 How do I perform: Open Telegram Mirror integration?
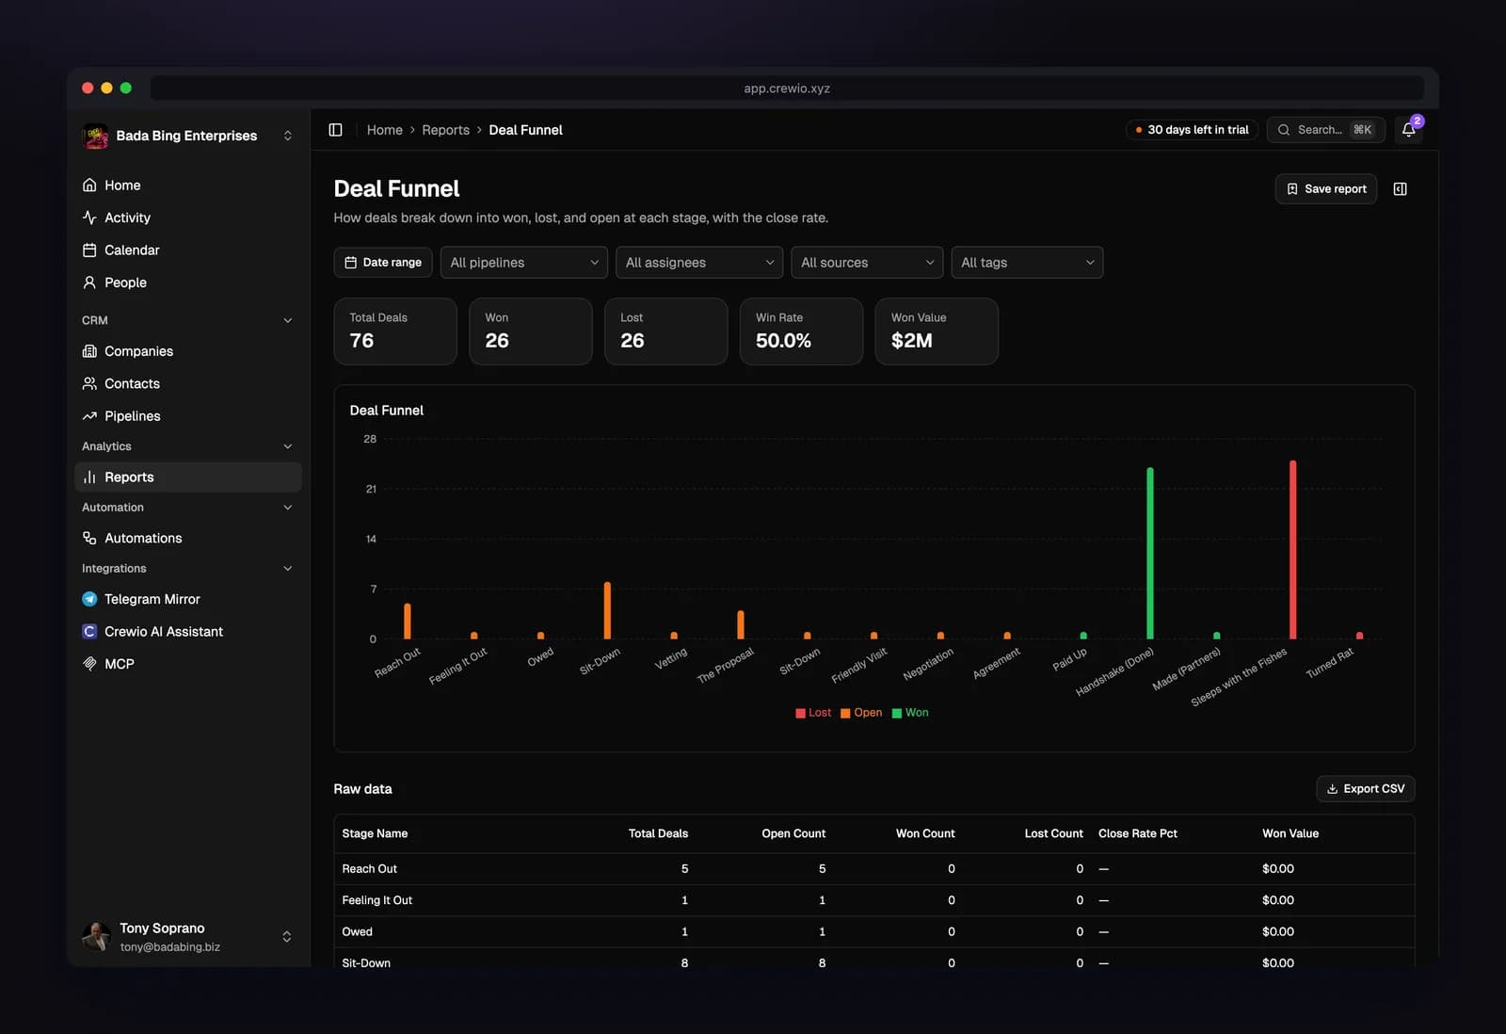tap(188, 599)
